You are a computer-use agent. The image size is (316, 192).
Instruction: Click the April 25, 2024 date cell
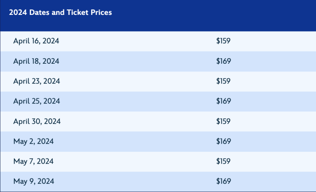(x=36, y=101)
